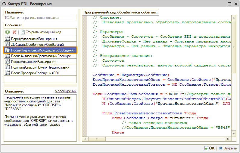Viewport: 240px width, 153px height.
Task: Click the icon beside ДобавитьОсобенностиСообщений
Action: (8, 45)
